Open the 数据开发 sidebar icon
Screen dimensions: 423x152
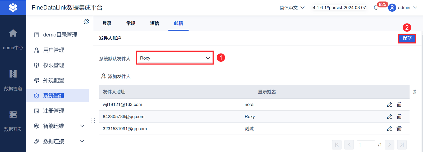[13, 115]
